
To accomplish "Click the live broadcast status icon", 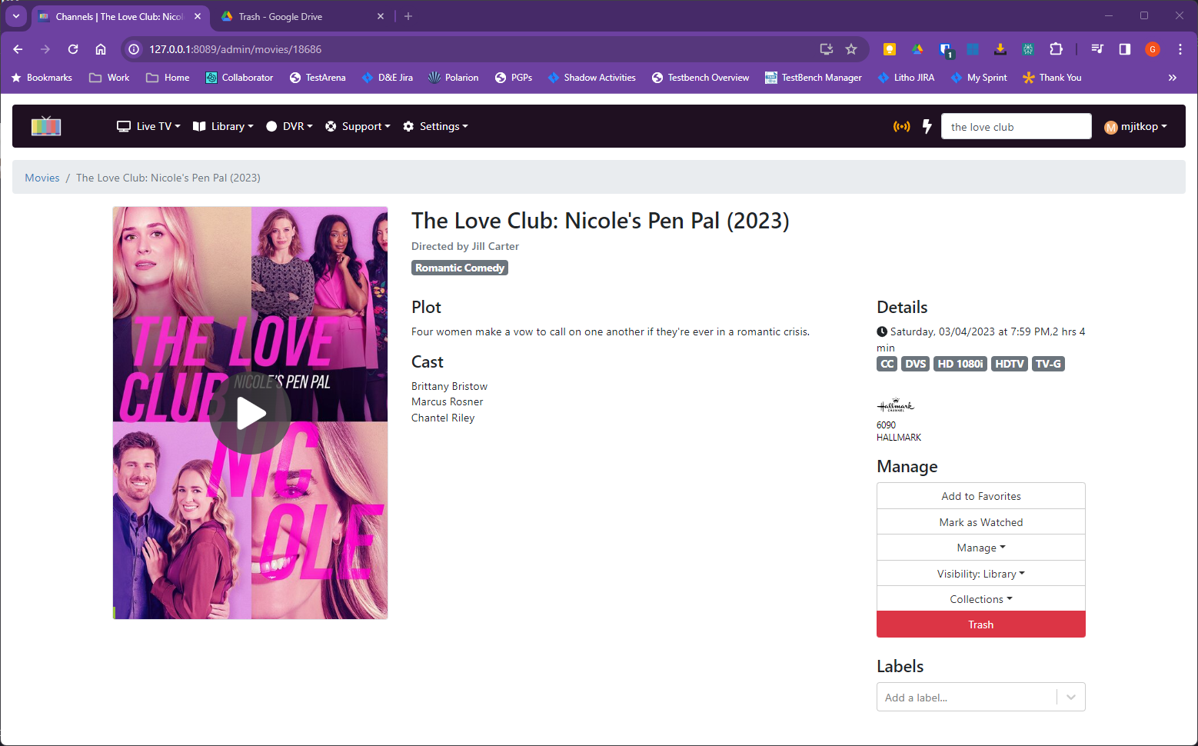I will click(901, 126).
